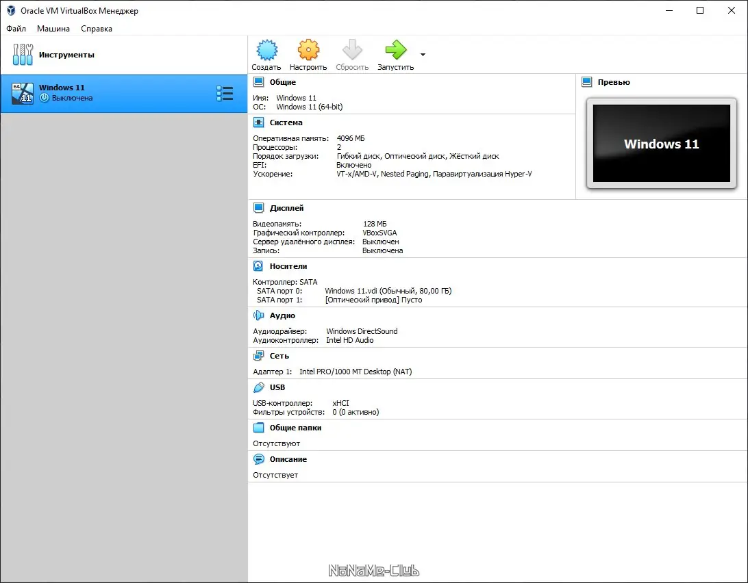The width and height of the screenshot is (748, 583).
Task: Click the 128 МБ video memory value
Action: pos(375,224)
